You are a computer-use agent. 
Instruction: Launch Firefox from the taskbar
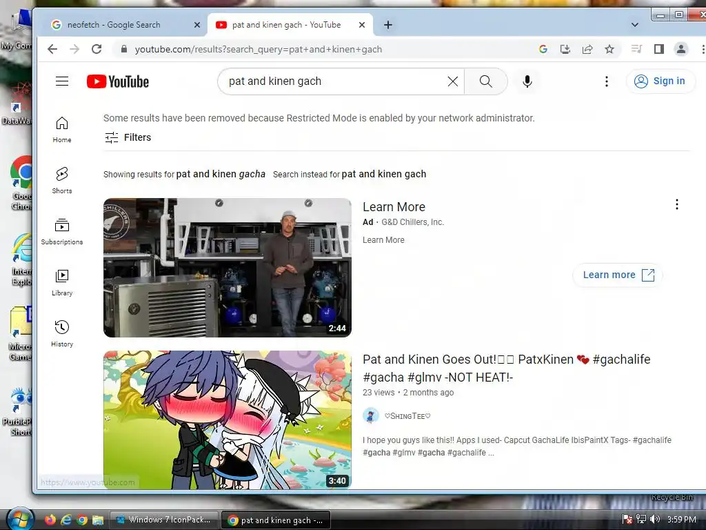tap(50, 520)
